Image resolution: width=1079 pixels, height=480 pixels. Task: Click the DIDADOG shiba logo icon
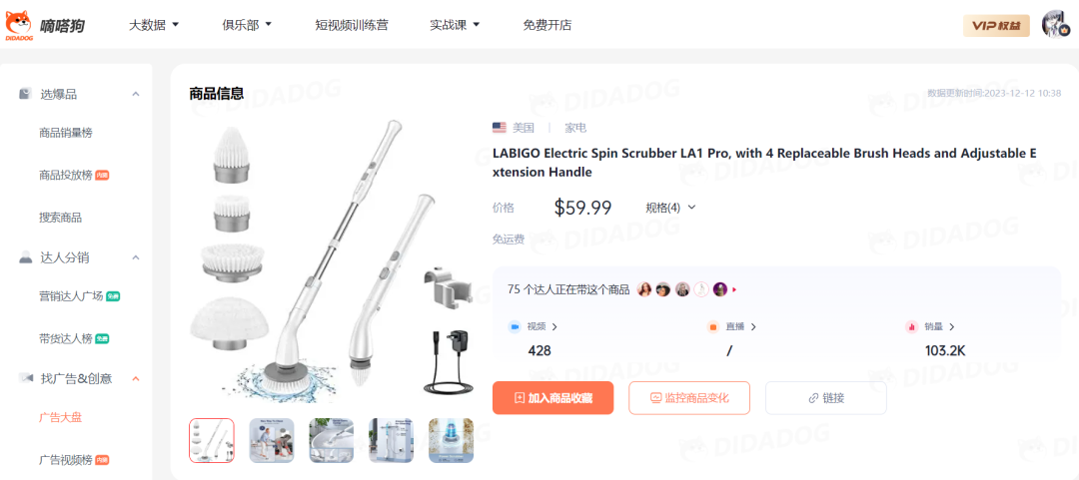tap(19, 25)
